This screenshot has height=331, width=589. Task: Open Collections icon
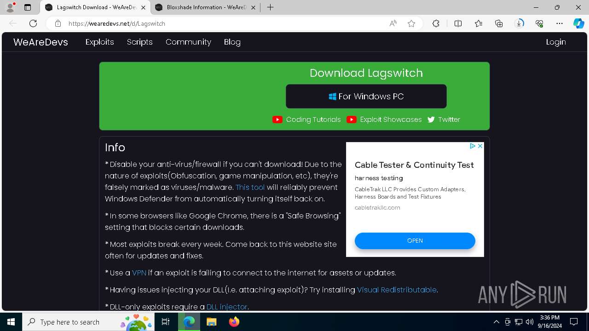pos(499,23)
